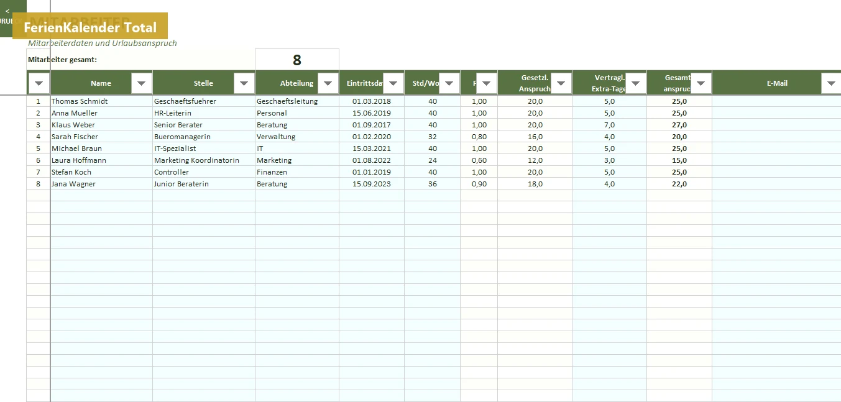Open the Gesetzl. Anspruch filter dropdown
841x402 pixels.
561,83
